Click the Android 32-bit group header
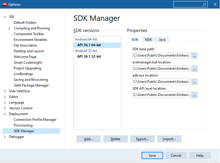220x163 pixels. pos(86,51)
